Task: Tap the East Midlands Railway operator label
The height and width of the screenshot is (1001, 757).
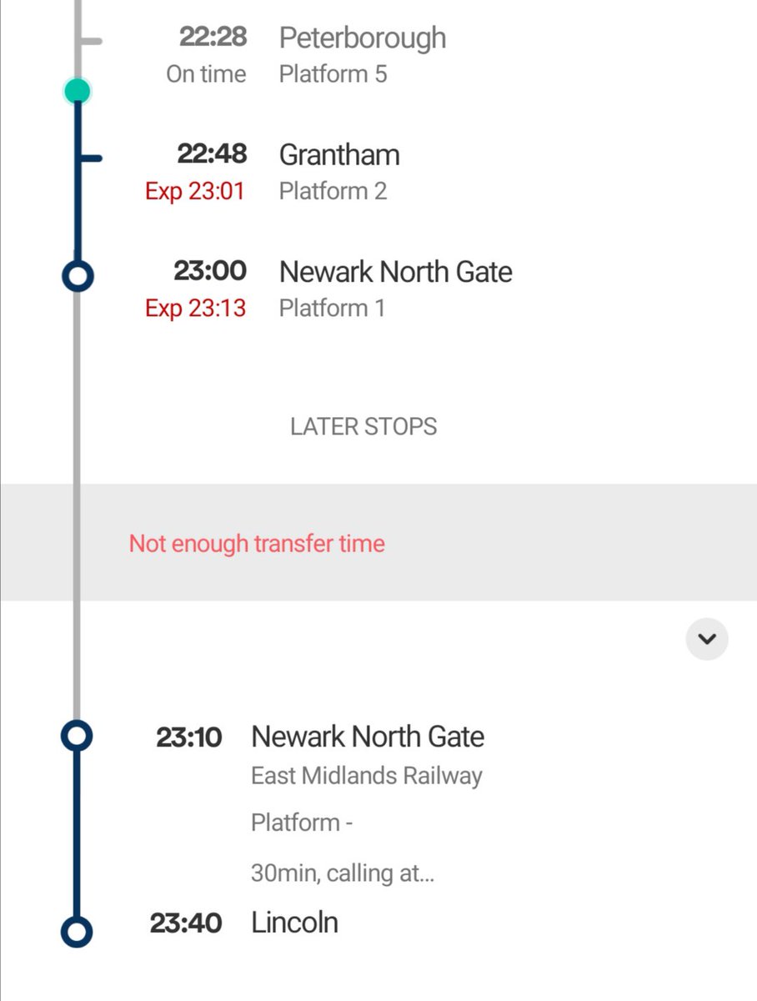Action: (x=366, y=777)
